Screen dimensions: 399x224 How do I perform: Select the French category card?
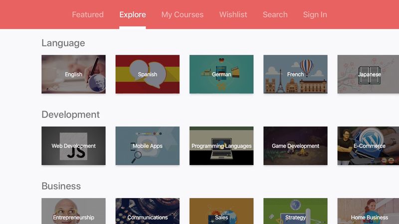point(295,74)
